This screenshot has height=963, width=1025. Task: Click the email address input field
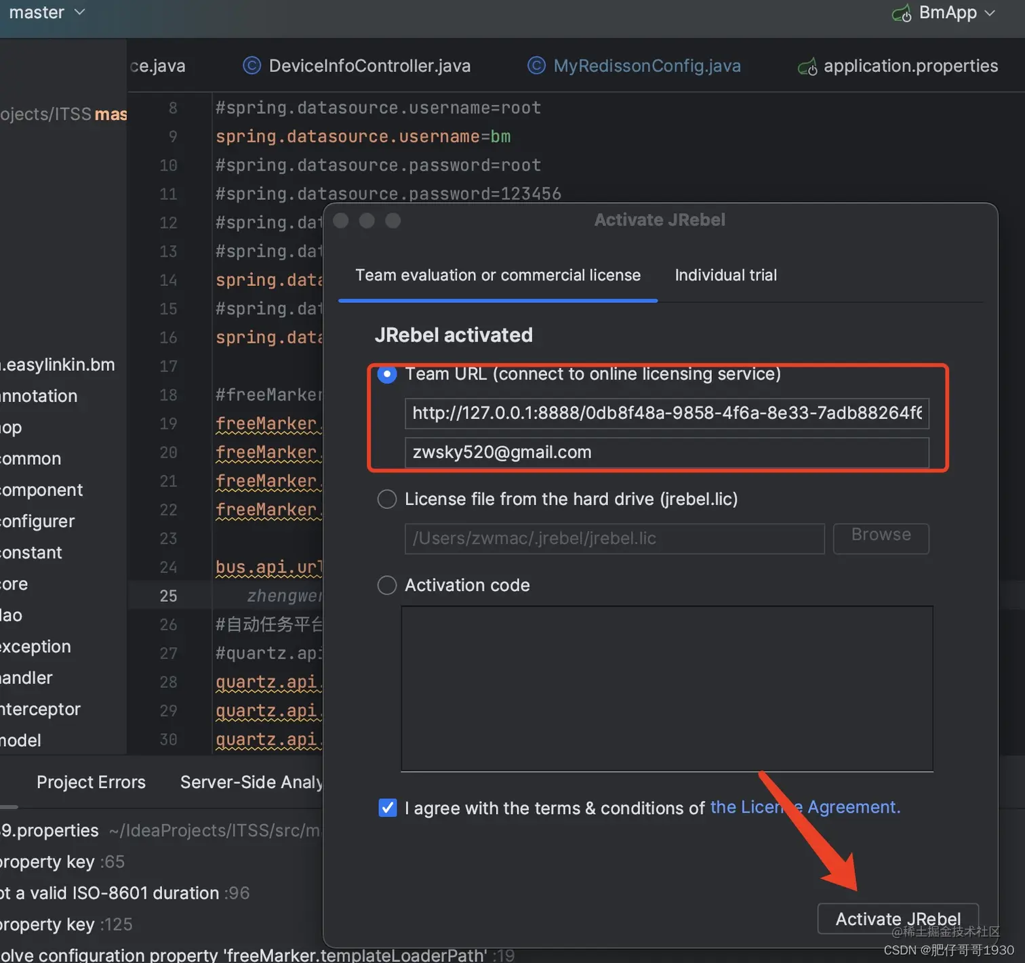pyautogui.click(x=666, y=452)
